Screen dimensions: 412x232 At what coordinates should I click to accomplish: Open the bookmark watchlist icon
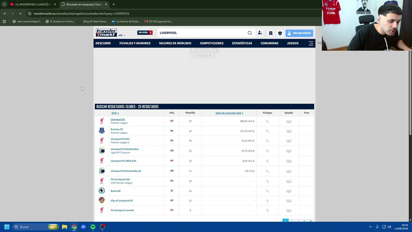(x=271, y=33)
